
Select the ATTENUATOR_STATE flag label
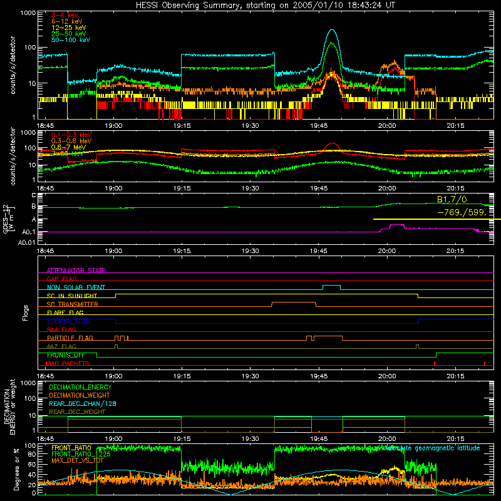click(76, 271)
